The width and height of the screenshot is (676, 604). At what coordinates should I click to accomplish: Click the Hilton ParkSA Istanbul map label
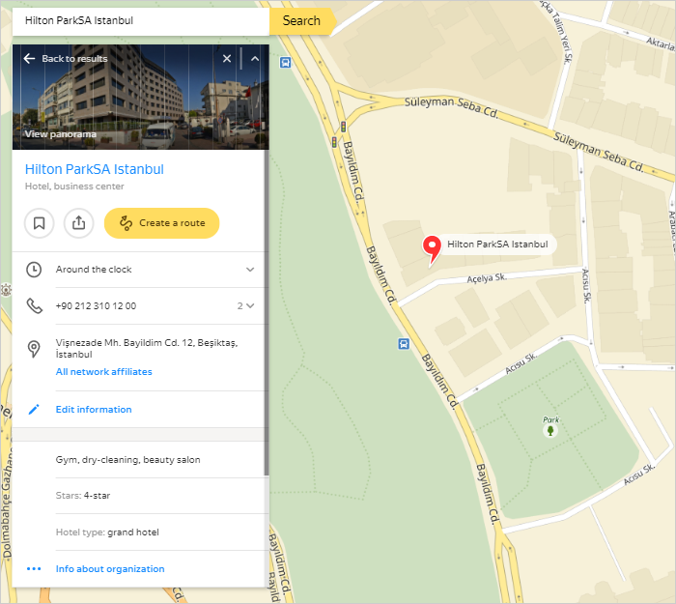coord(497,244)
